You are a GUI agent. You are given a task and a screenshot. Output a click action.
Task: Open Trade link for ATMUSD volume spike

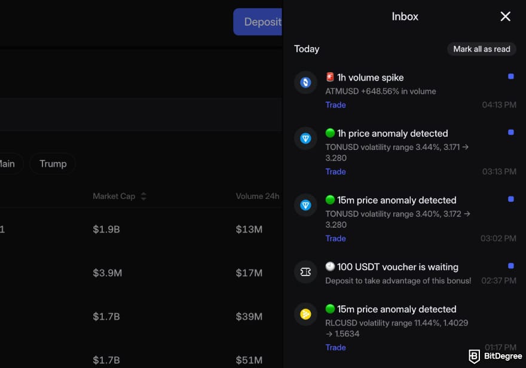335,105
